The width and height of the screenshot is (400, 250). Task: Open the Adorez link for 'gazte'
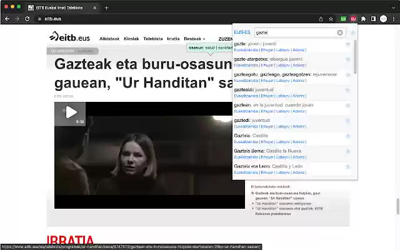[299, 50]
